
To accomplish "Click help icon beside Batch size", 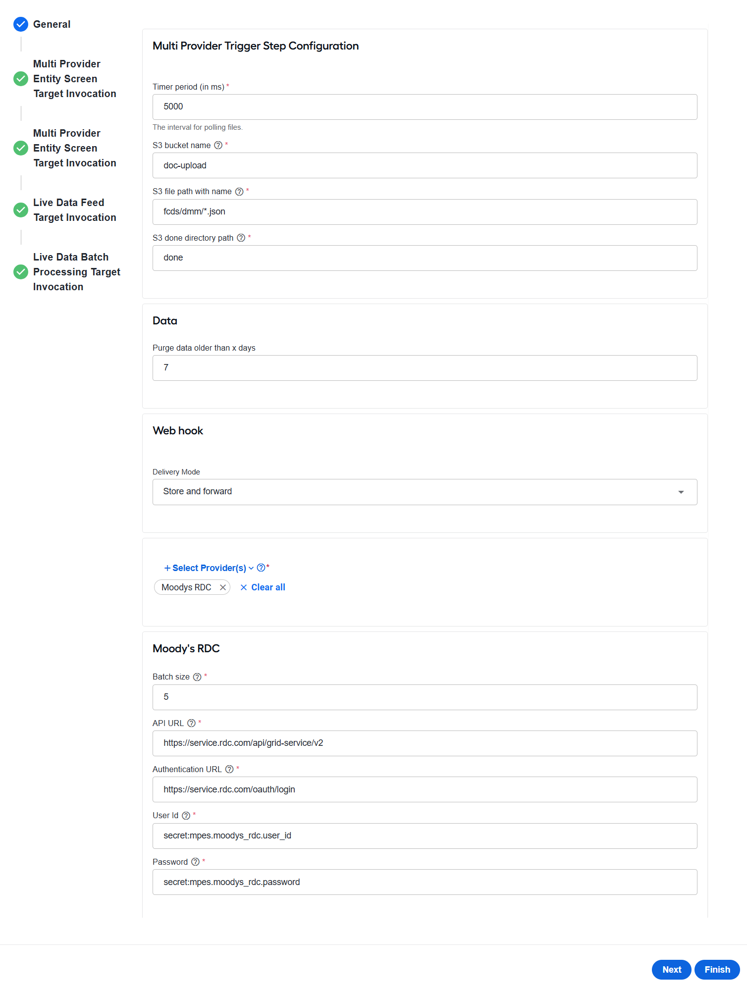I will [x=197, y=677].
